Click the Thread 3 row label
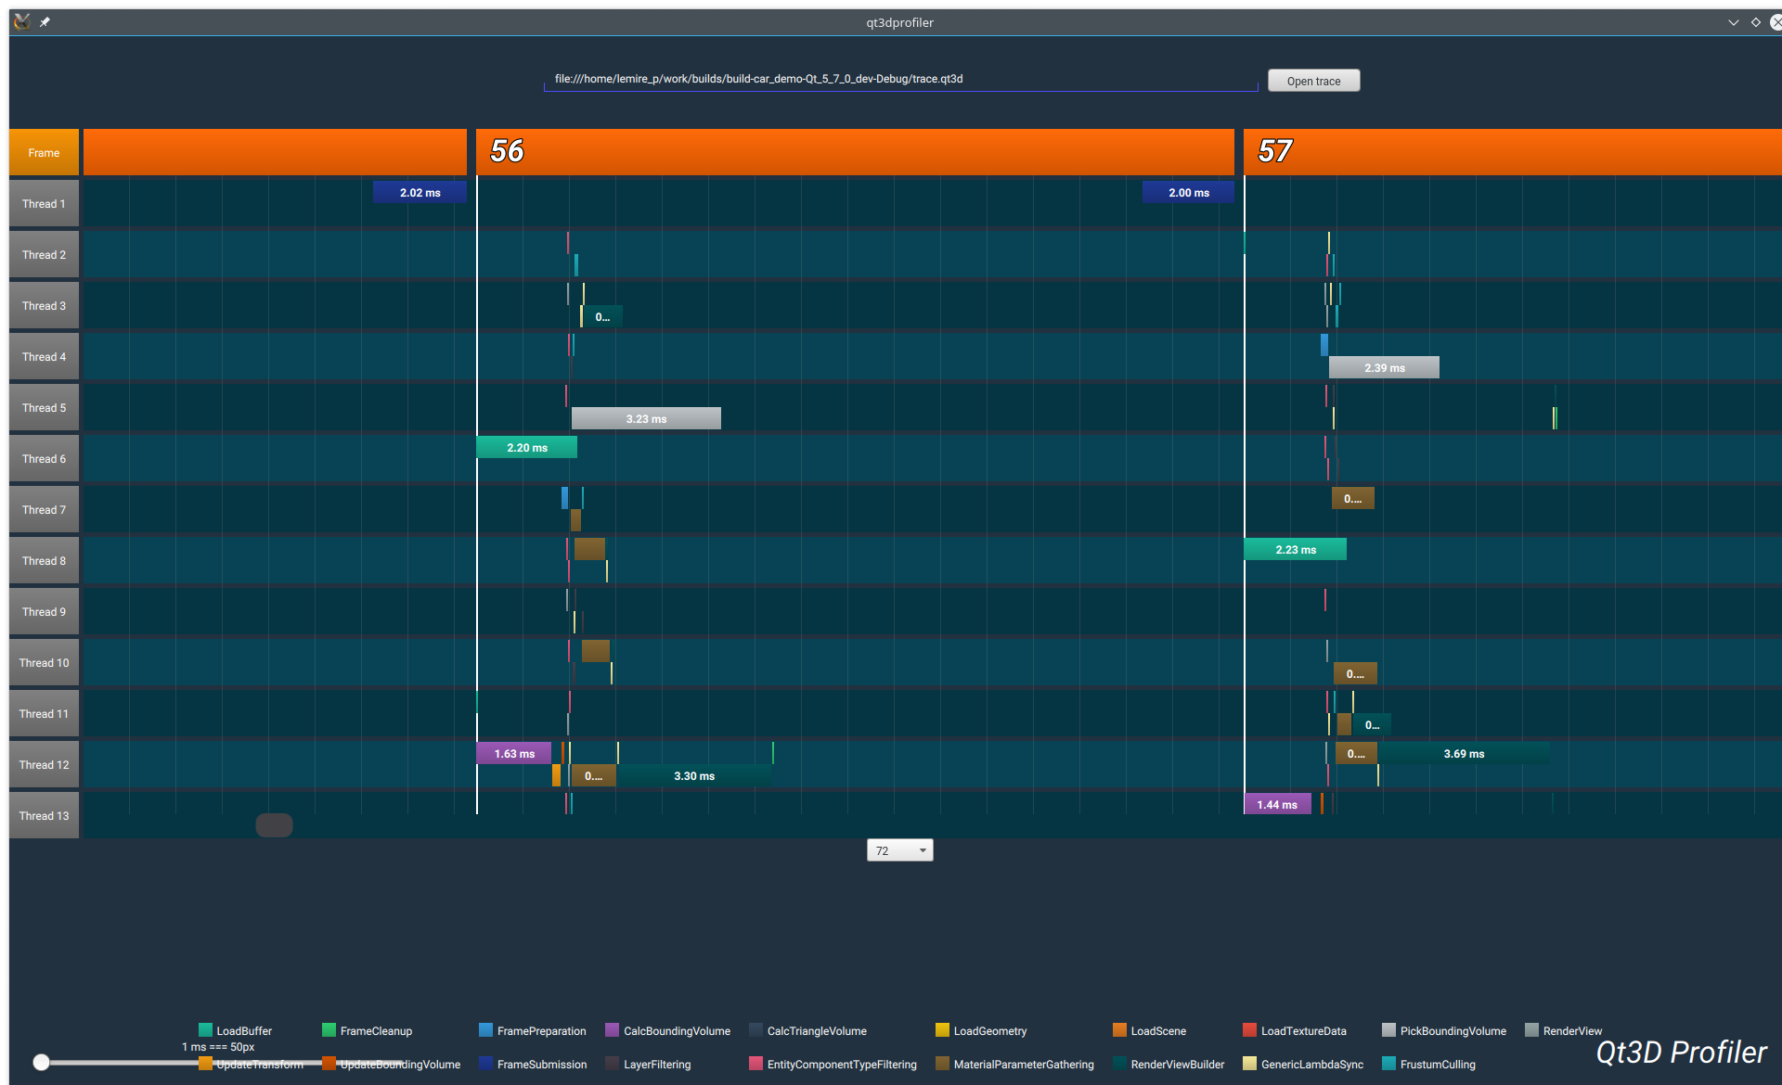Screen dimensions: 1782x1085 [x=44, y=306]
